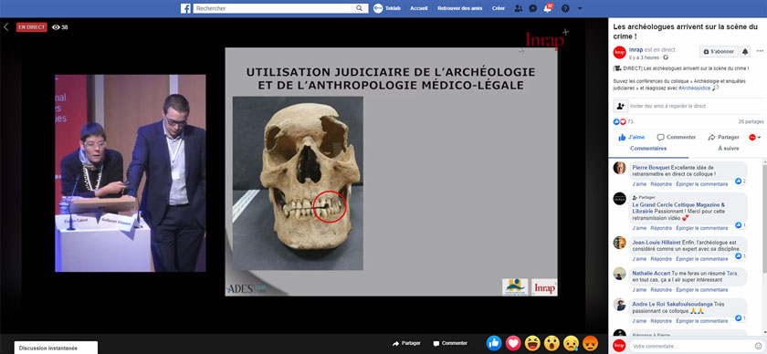This screenshot has height=354, width=767.
Task: Go to Accueil in the top bar
Action: pos(419,8)
